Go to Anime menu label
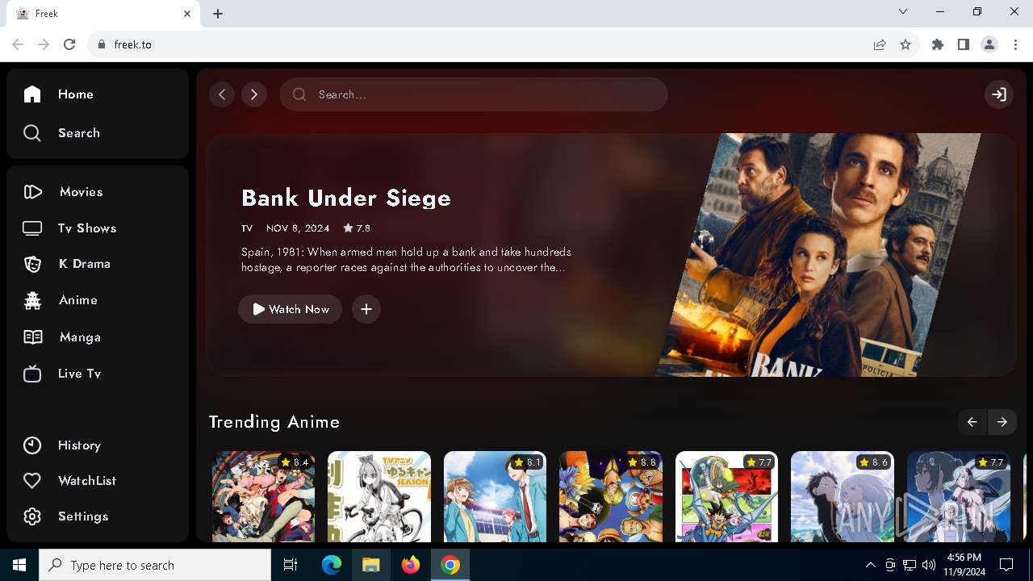The height and width of the screenshot is (581, 1033). pos(78,300)
